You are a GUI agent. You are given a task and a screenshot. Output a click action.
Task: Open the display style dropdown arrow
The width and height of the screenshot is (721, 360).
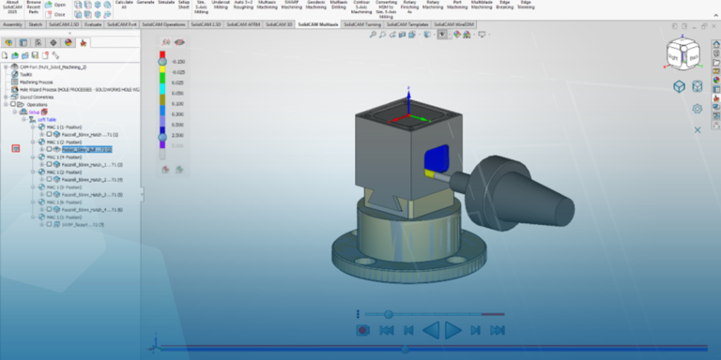433,35
